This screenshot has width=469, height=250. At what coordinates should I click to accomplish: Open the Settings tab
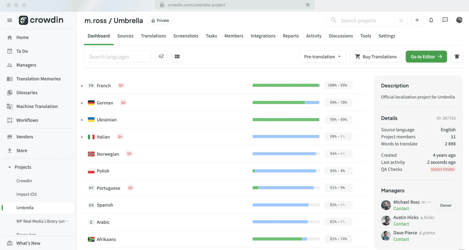387,36
